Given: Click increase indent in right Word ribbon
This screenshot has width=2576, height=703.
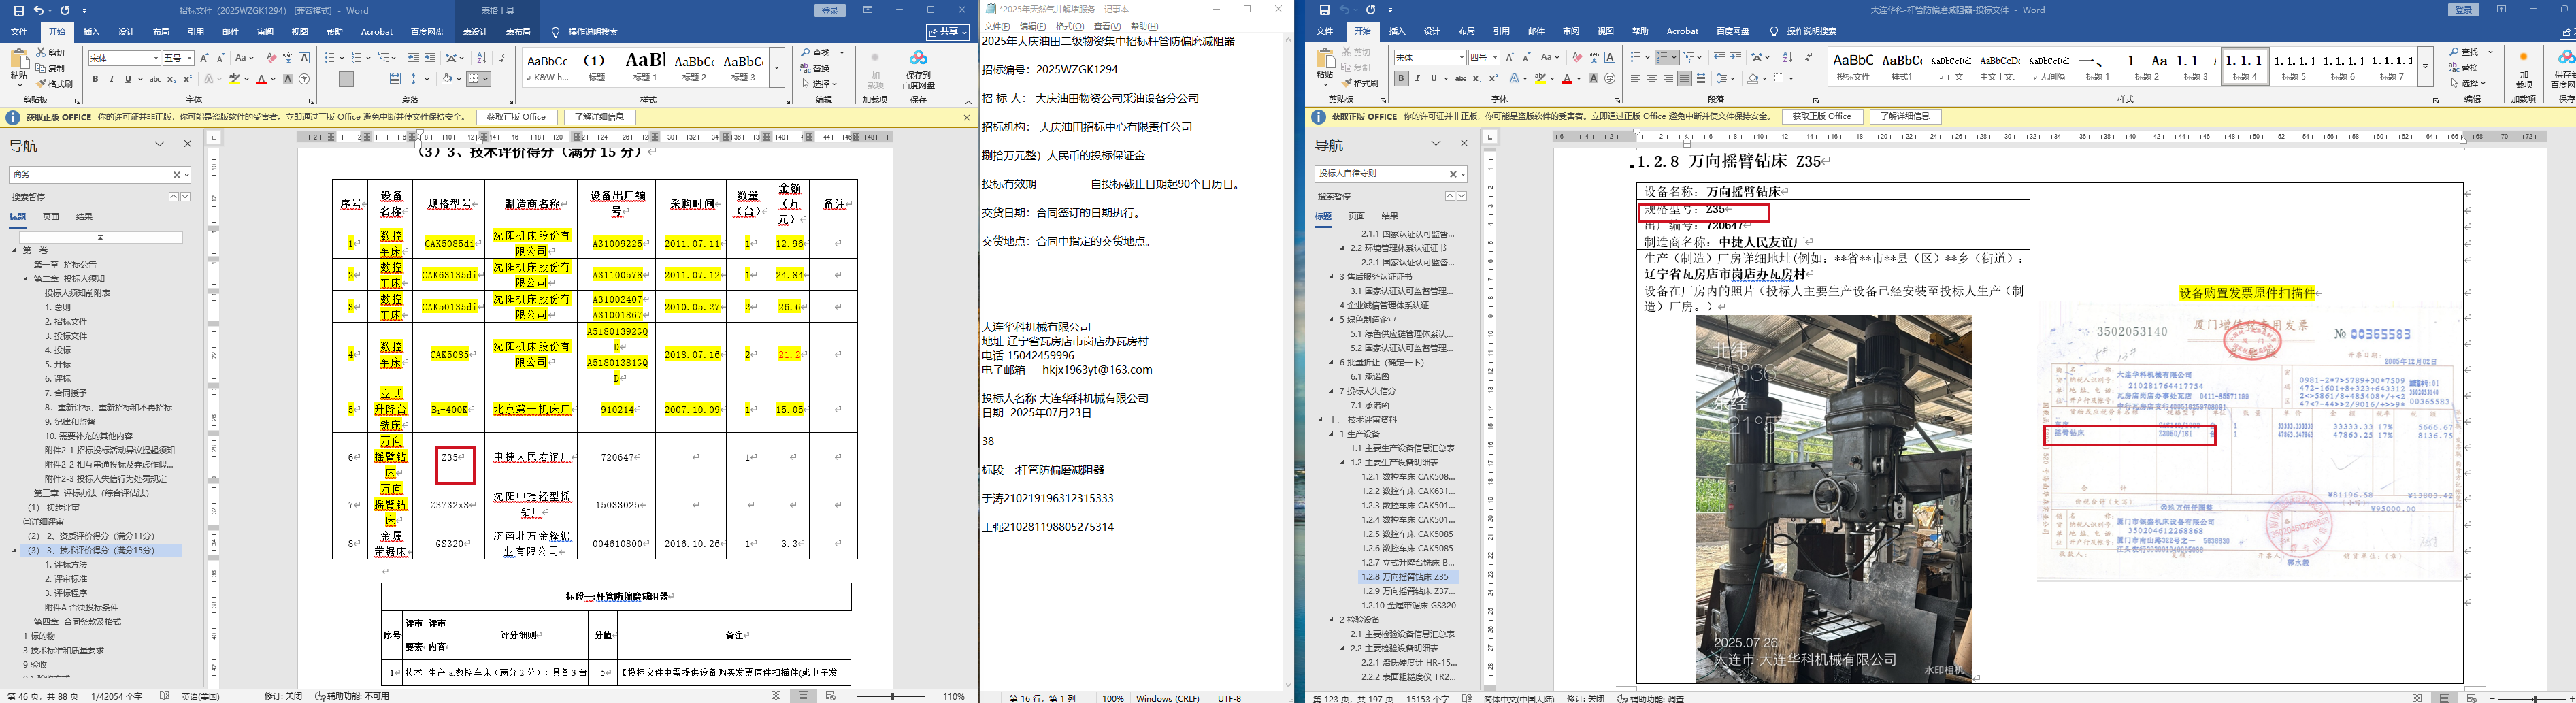Looking at the screenshot, I should [x=1735, y=57].
